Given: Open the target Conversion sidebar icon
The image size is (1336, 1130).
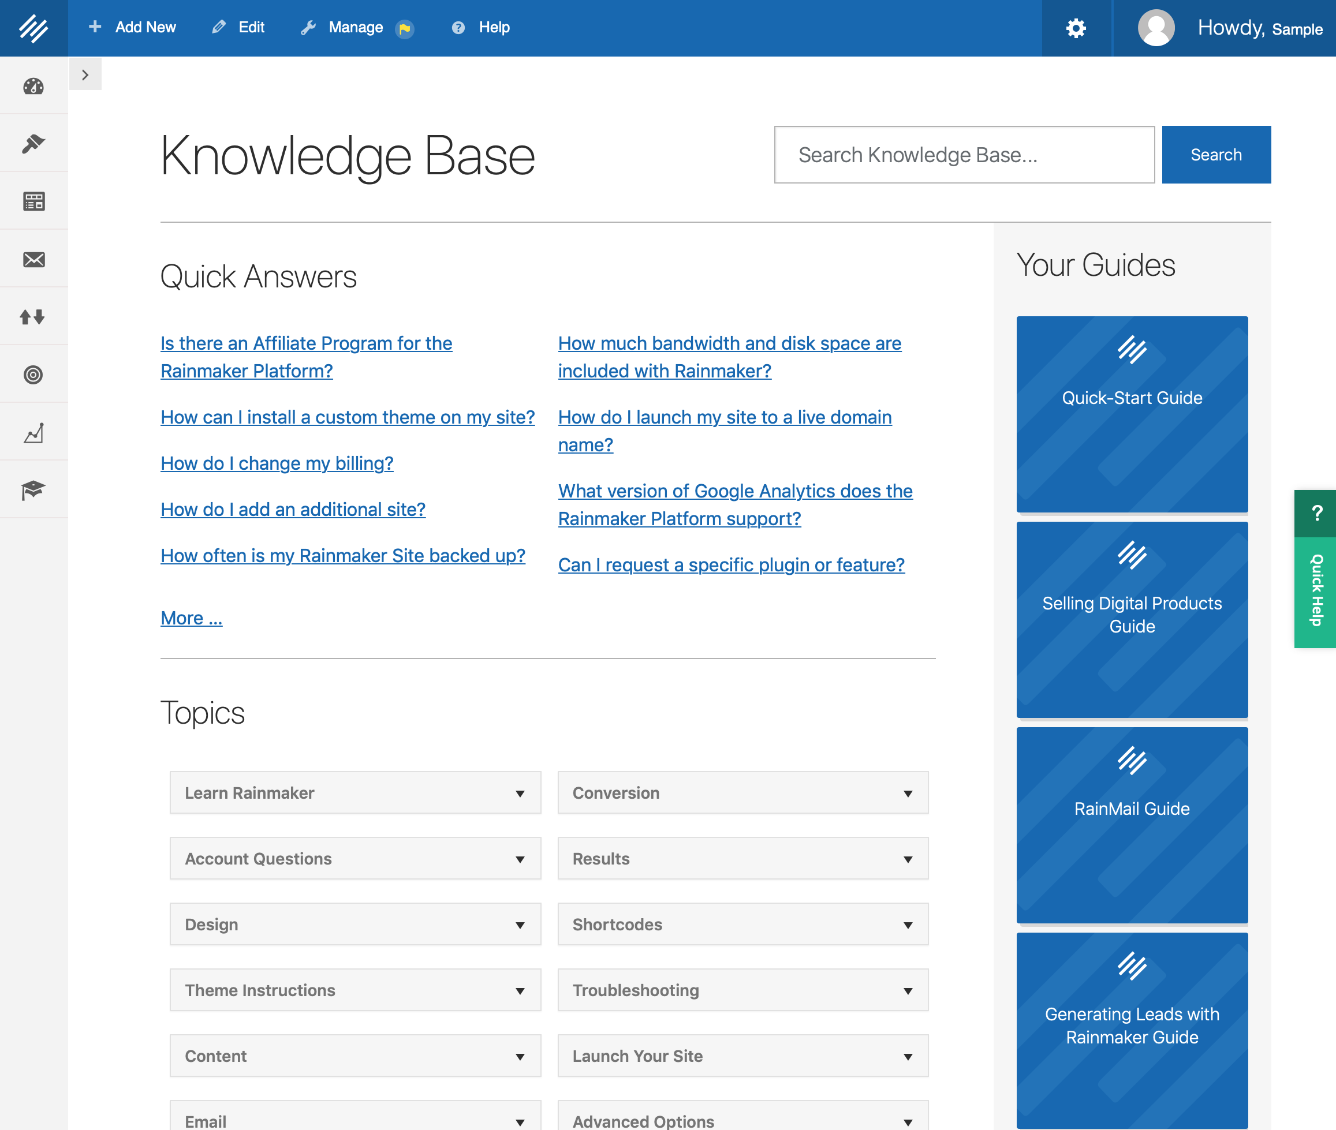Looking at the screenshot, I should tap(33, 374).
